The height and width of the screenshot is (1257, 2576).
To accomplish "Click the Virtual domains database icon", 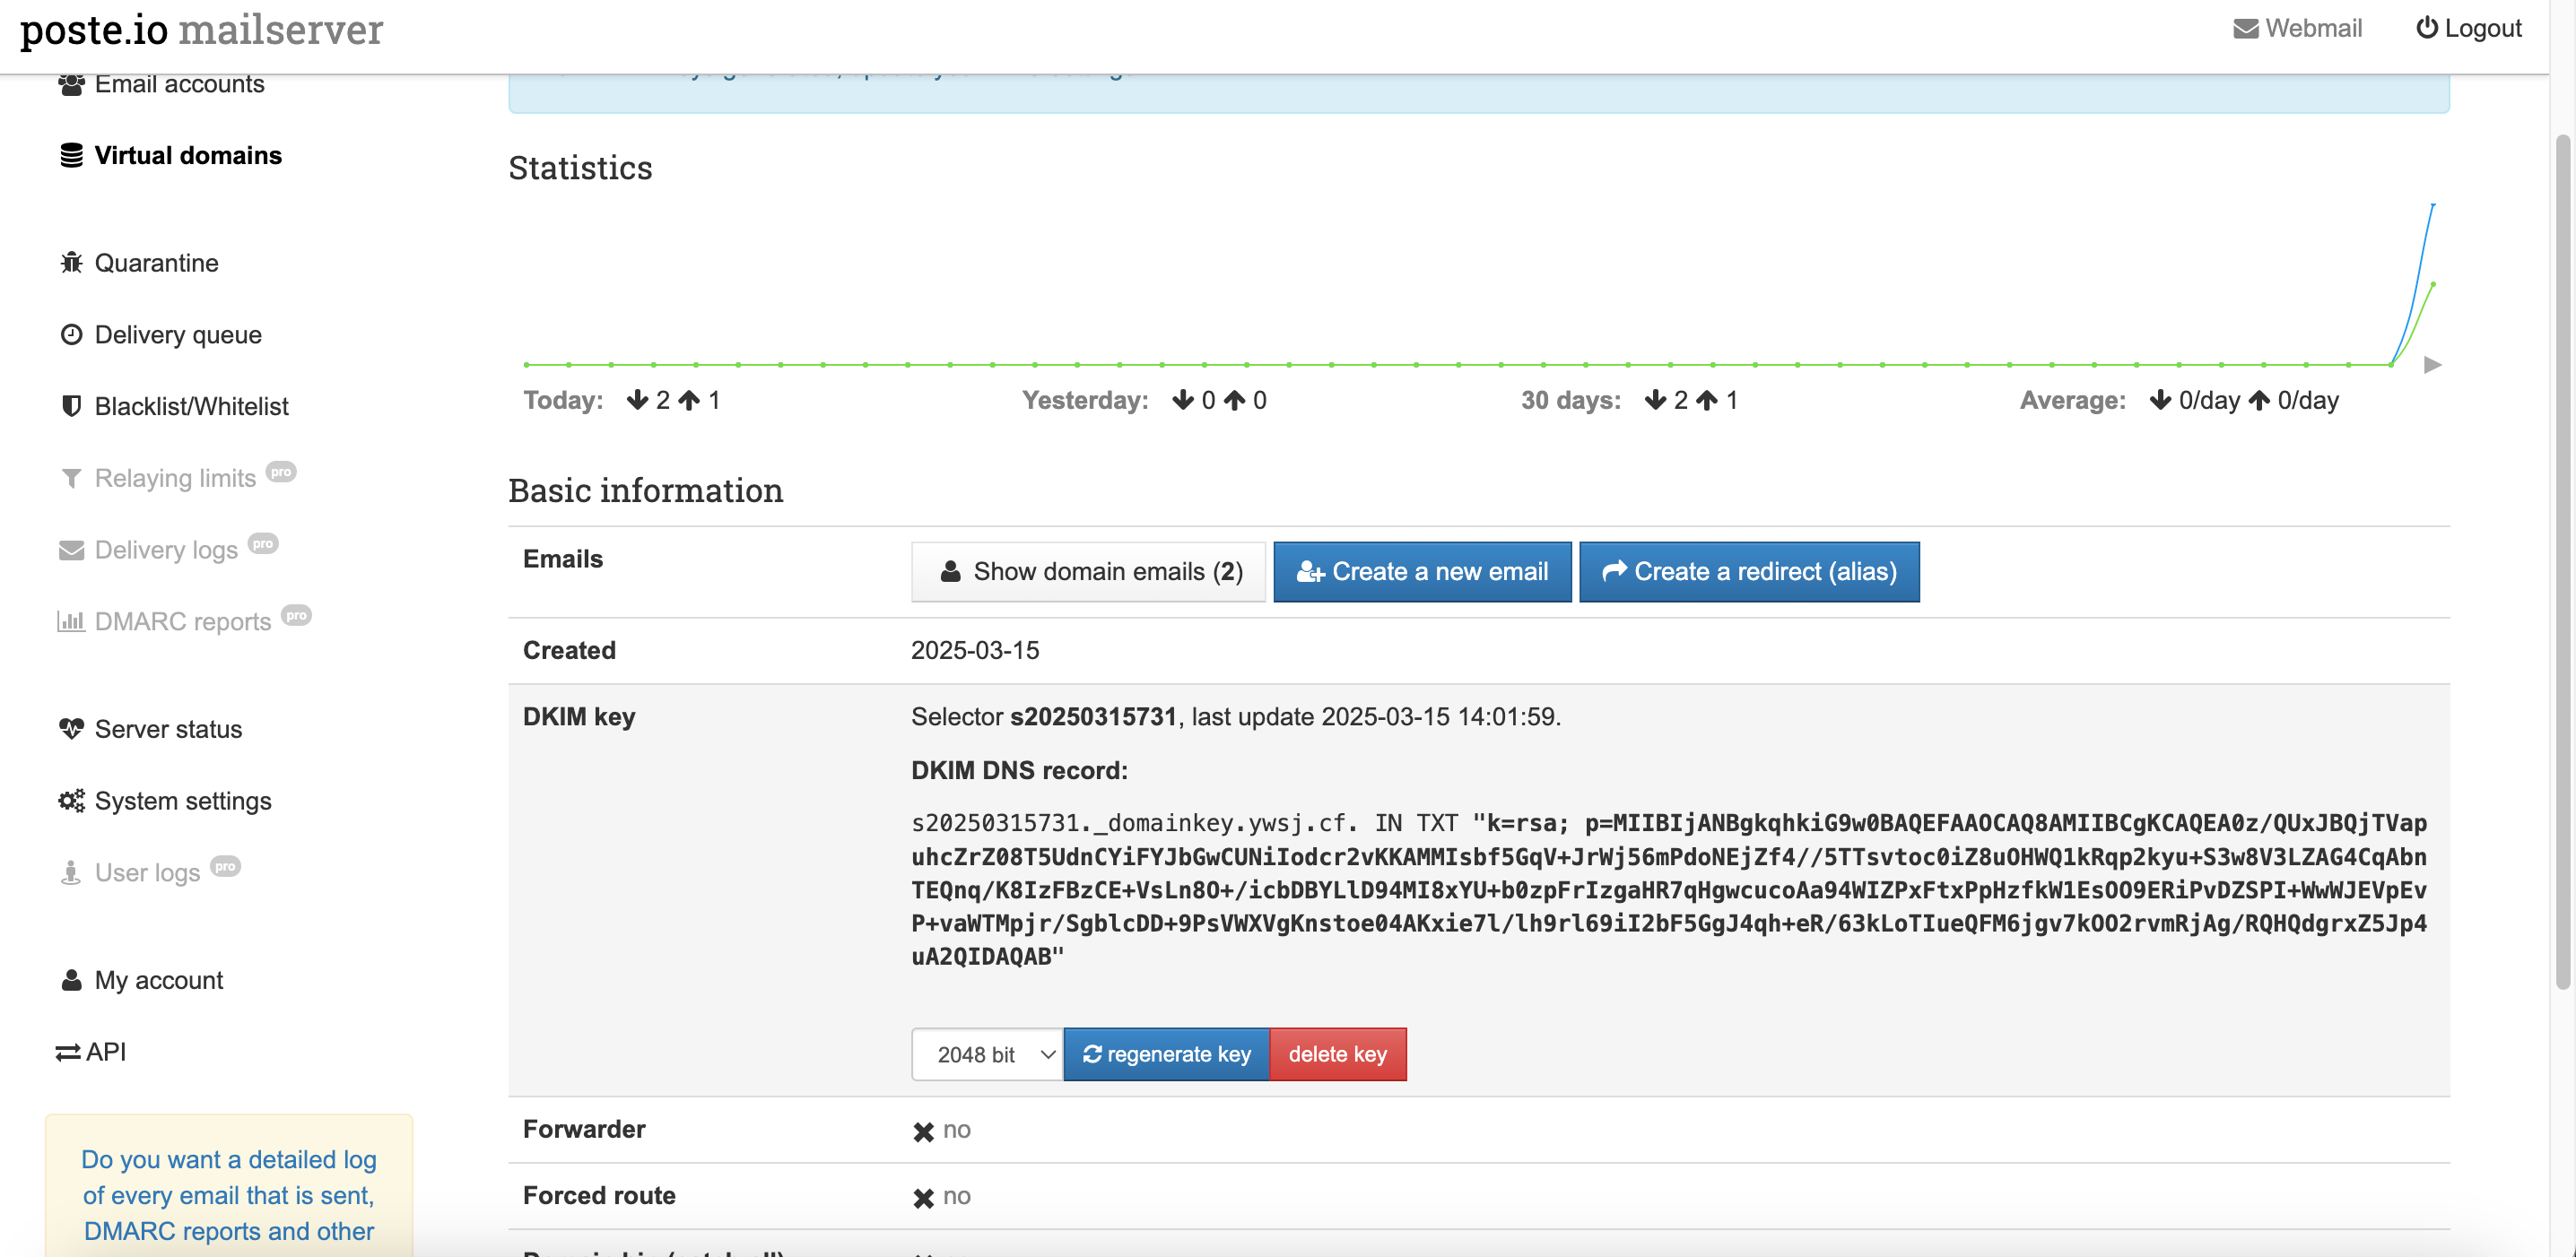I will (71, 156).
